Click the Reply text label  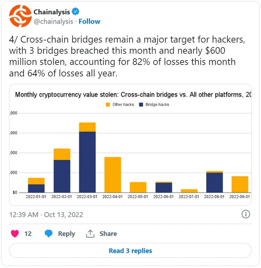[x=67, y=234]
